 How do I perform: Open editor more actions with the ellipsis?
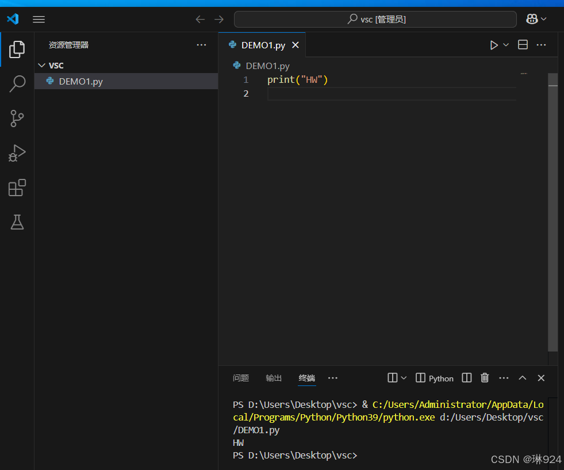pyautogui.click(x=540, y=44)
